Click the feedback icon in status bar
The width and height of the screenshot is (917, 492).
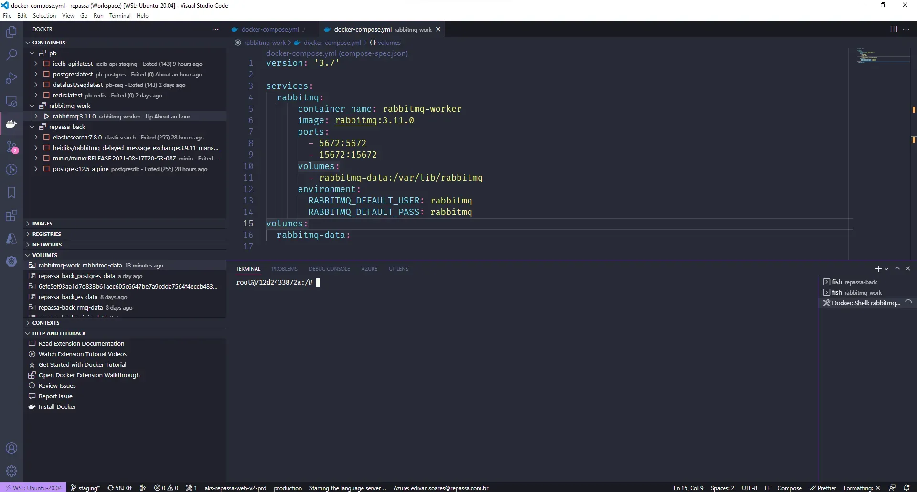coord(892,488)
